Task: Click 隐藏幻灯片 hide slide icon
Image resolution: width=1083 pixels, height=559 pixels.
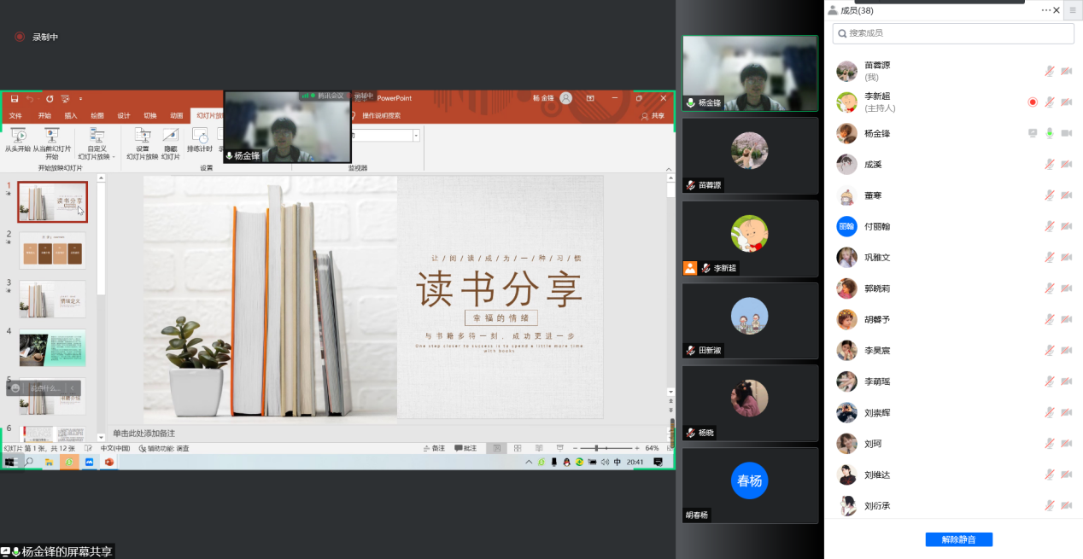Action: [170, 143]
